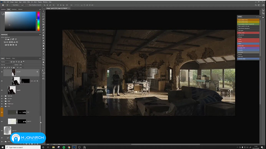Select the Eraser tool
This screenshot has width=266, height=149.
click(44, 41)
